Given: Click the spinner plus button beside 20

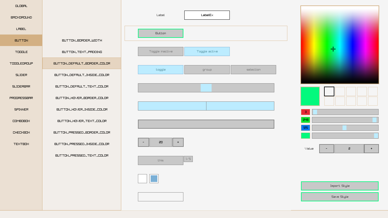Looking at the screenshot, I should [x=178, y=142].
